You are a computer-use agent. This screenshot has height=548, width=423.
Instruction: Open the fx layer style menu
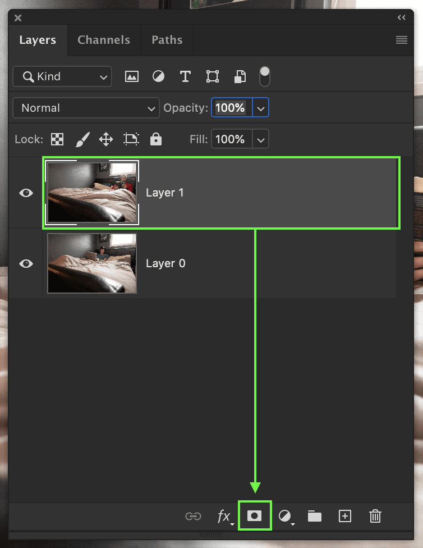pos(224,516)
